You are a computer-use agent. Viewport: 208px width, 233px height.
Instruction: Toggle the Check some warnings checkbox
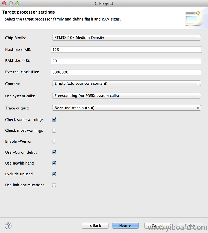[54, 120]
